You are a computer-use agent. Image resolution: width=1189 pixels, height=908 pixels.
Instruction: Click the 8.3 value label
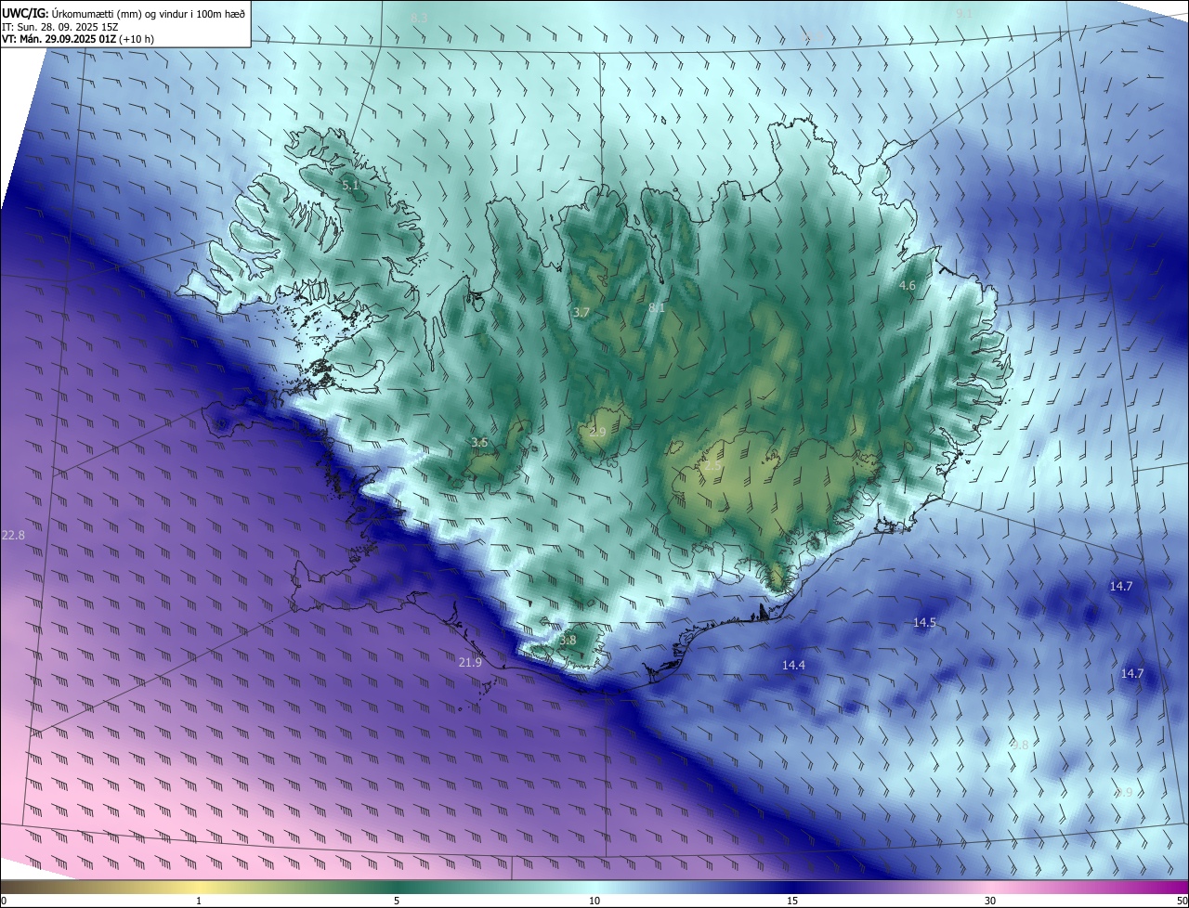tap(419, 19)
